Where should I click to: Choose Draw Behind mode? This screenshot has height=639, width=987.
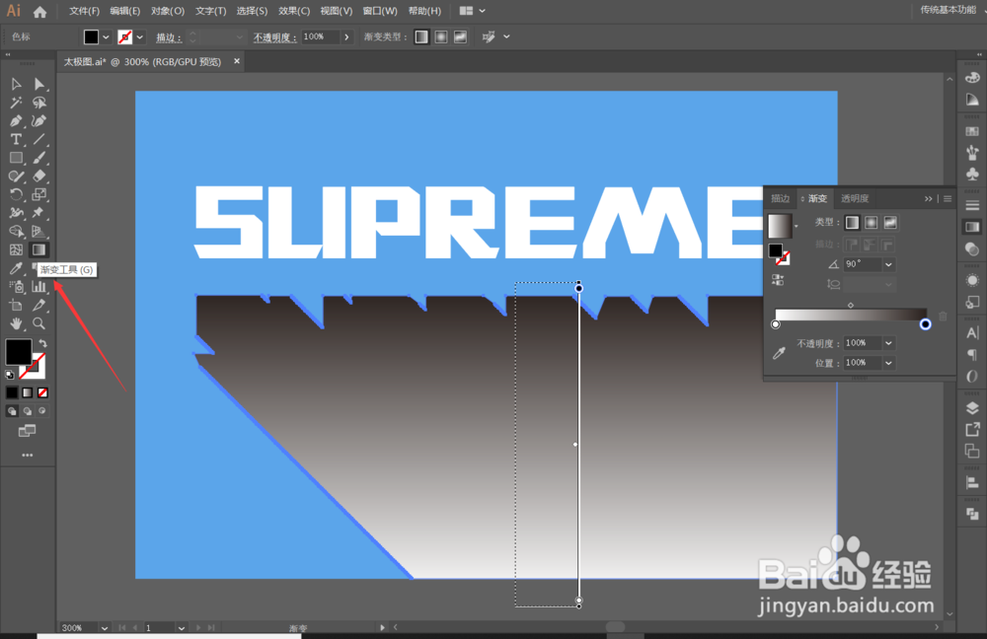coord(27,410)
